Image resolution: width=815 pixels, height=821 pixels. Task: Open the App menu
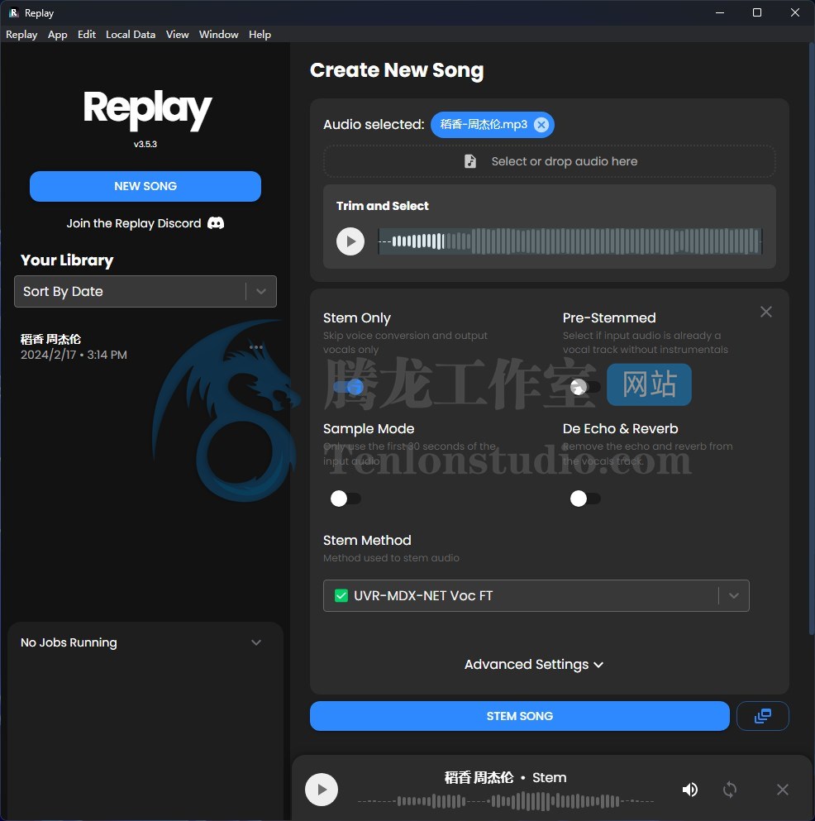[x=58, y=35]
